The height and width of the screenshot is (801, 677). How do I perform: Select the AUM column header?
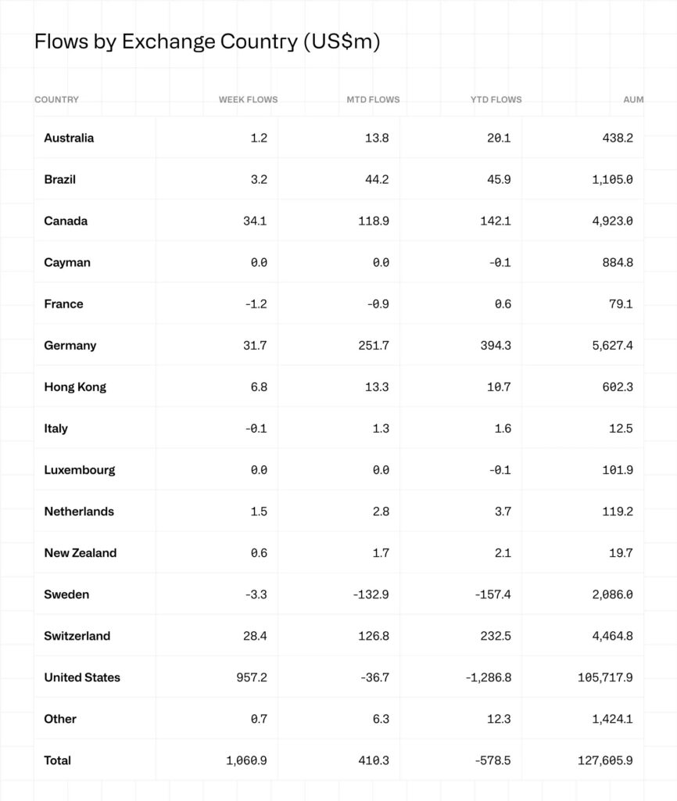click(x=633, y=99)
